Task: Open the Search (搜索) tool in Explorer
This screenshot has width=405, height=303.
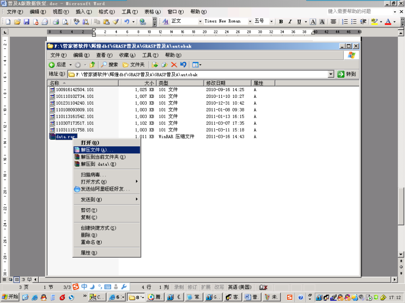Action: point(109,65)
